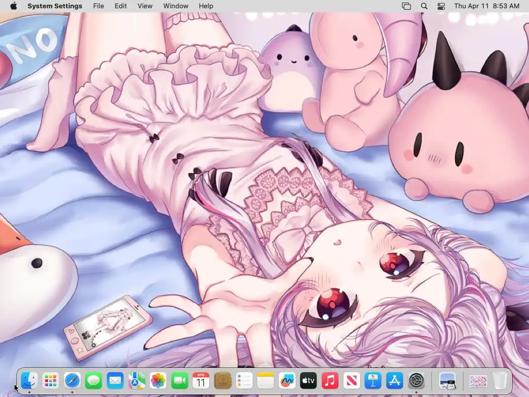Open Finder from the Dock
Viewport: 529px width, 397px height.
29,381
